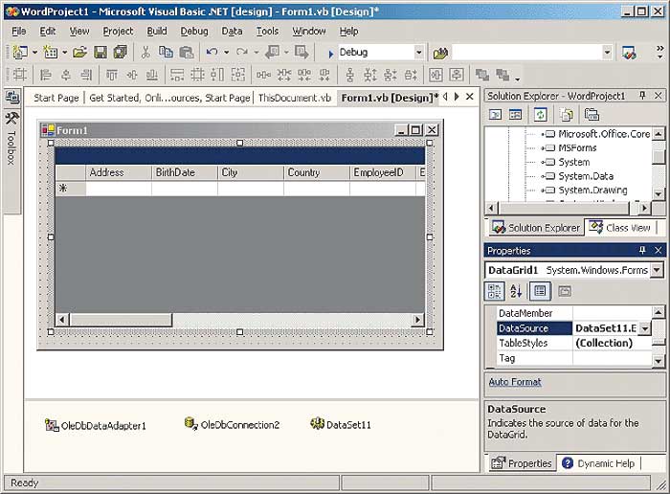Click the Auto Format link
This screenshot has width=670, height=494.
[x=515, y=382]
